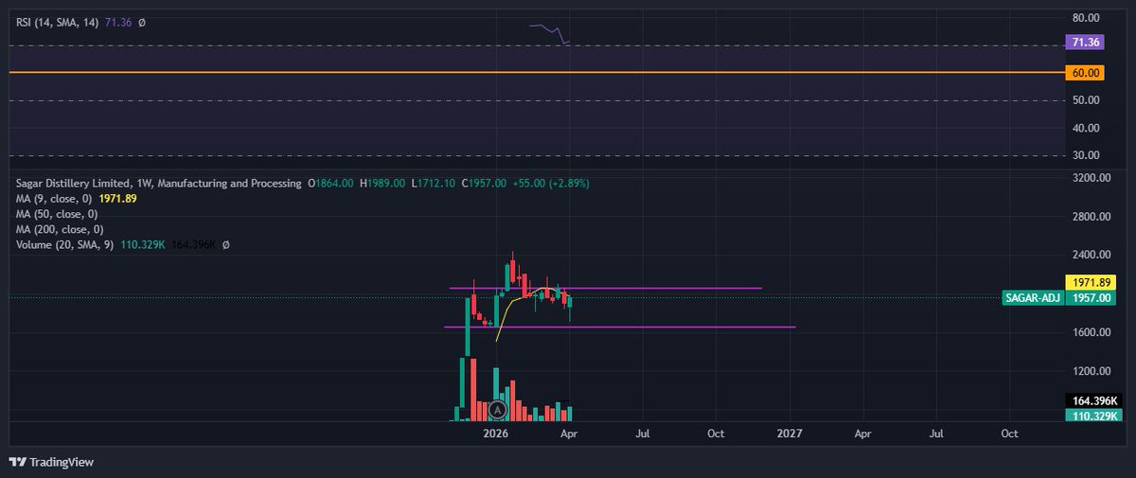Image resolution: width=1136 pixels, height=478 pixels.
Task: Click the 2027 label on the time axis
Action: point(790,433)
